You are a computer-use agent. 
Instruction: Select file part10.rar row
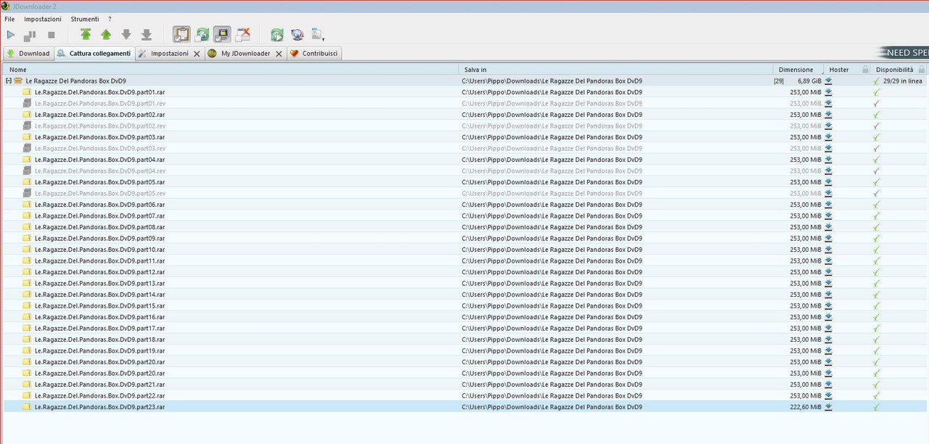click(464, 250)
